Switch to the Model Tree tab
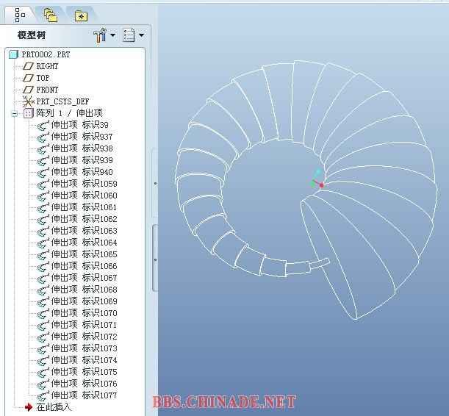The height and width of the screenshot is (416, 449). click(x=20, y=14)
